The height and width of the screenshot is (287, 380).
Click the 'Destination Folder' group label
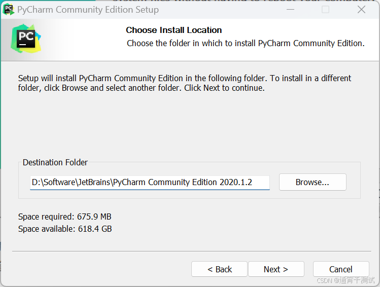[x=55, y=162]
